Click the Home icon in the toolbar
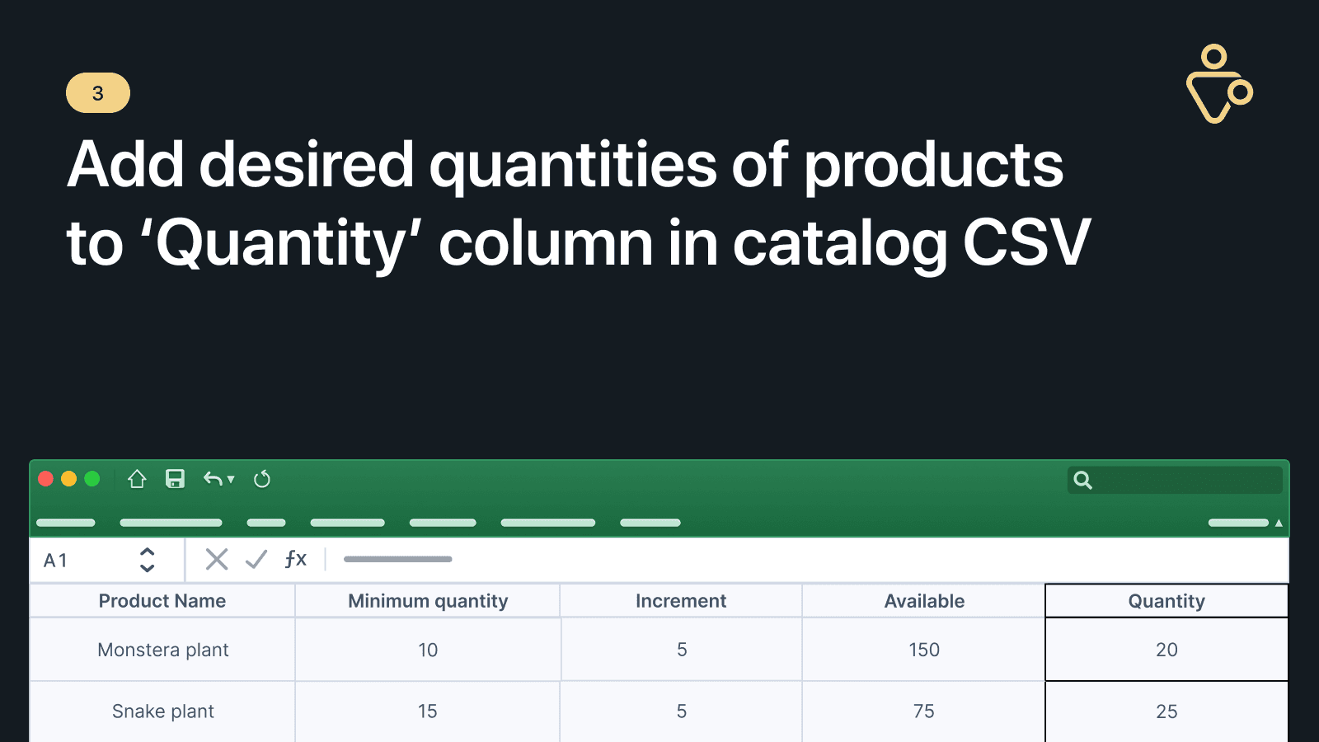 (137, 479)
